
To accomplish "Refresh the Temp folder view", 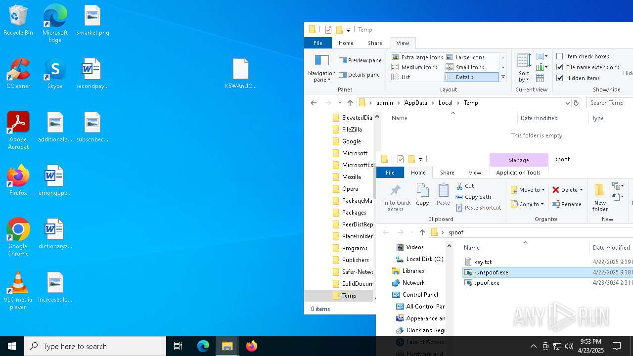I will [576, 103].
